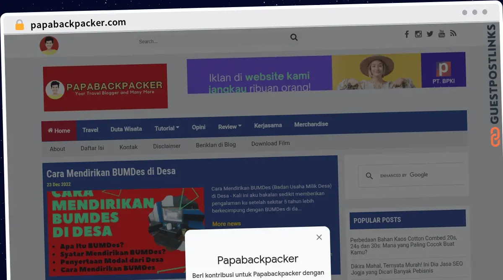503x280 pixels.
Task: Expand the Review dropdown menu
Action: (x=230, y=127)
